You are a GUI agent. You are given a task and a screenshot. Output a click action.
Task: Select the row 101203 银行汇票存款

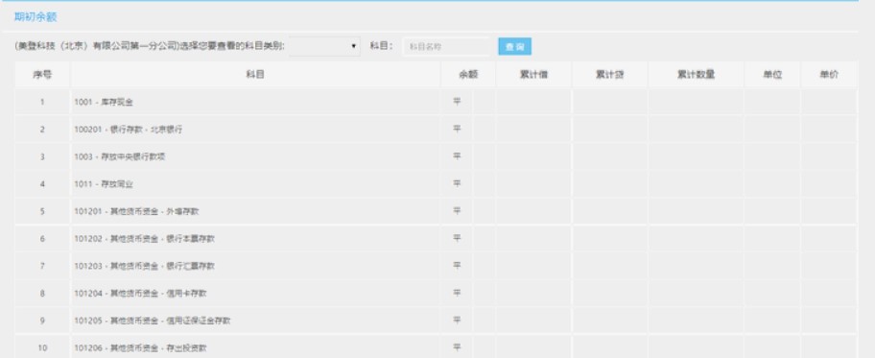[437, 267]
